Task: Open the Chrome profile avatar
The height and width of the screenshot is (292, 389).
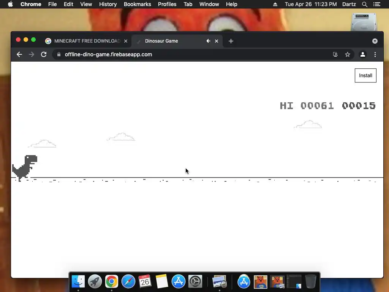Action: click(x=363, y=54)
